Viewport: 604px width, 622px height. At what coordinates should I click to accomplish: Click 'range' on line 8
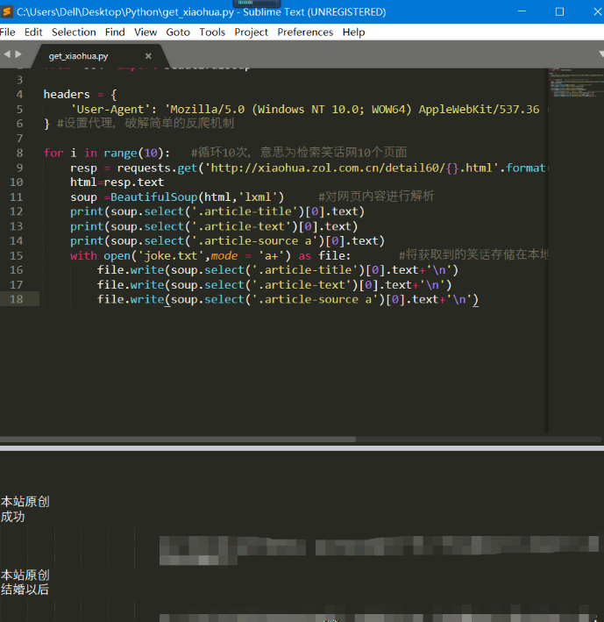[120, 154]
